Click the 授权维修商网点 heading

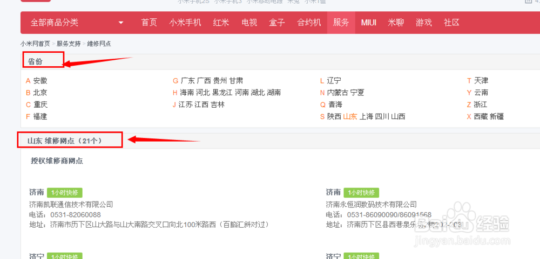tap(57, 161)
